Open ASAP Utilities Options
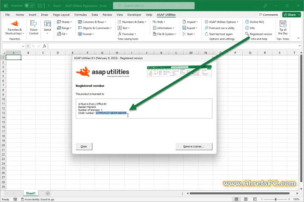 (x=222, y=22)
